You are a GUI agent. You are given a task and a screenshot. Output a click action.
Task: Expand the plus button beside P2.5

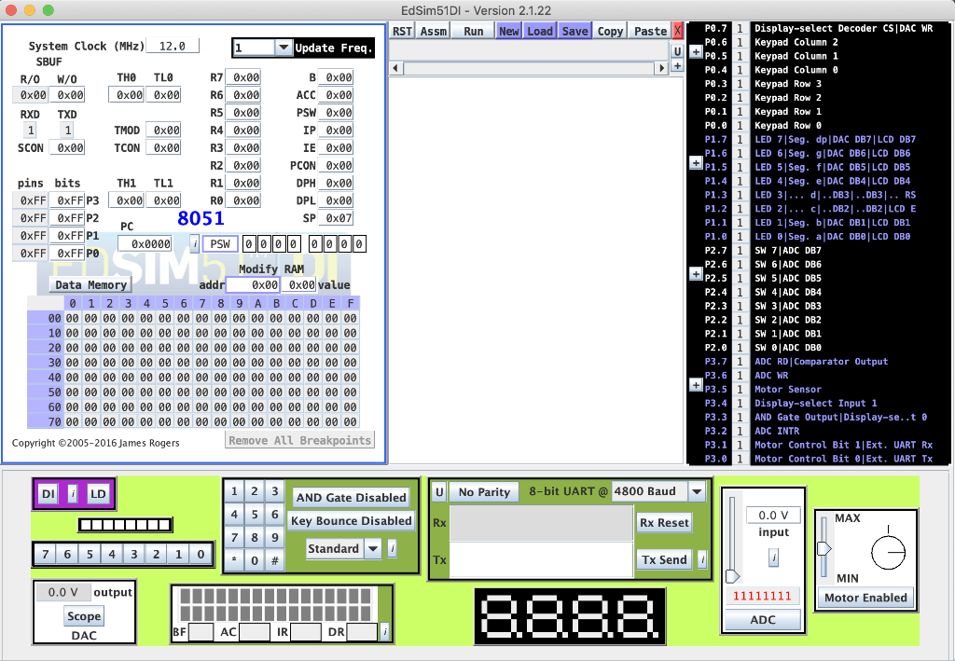click(696, 274)
